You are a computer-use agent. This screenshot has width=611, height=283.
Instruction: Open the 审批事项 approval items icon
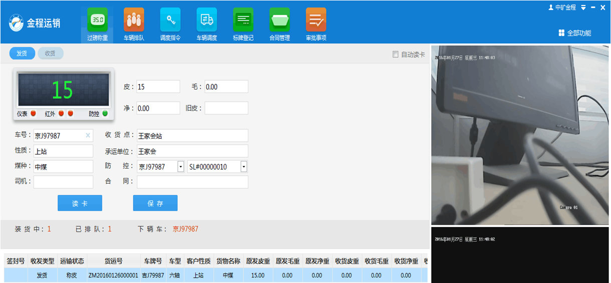(316, 20)
